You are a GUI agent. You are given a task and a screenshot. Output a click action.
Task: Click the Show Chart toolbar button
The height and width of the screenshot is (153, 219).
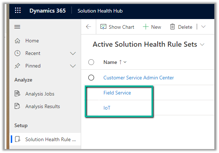117,27
